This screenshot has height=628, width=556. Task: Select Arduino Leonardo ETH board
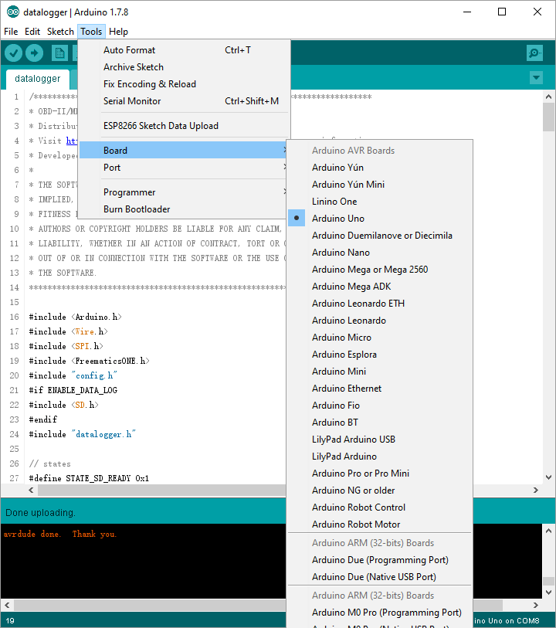[380, 304]
